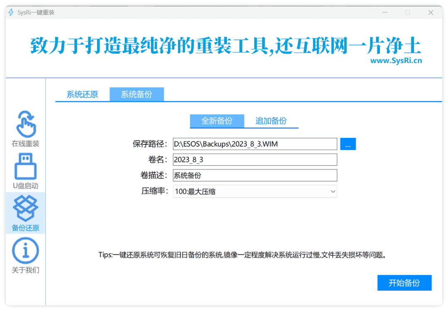Select the 追加备份 sub-tab
Viewport: 448px width, 311px height.
tap(271, 121)
